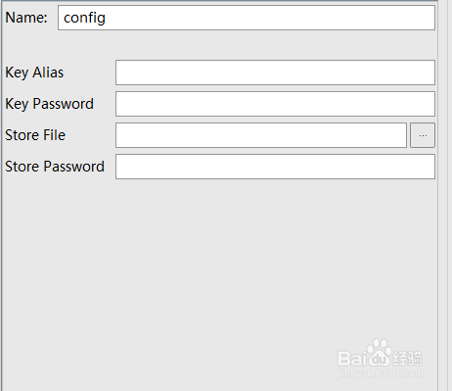Viewport: 452px width, 391px height.
Task: Click the "Store Password" label
Action: (x=55, y=167)
